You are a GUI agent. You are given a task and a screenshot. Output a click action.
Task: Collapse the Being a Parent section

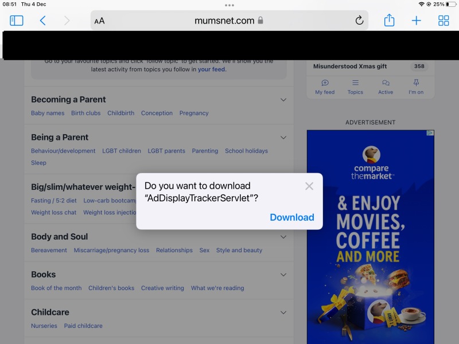click(x=282, y=137)
